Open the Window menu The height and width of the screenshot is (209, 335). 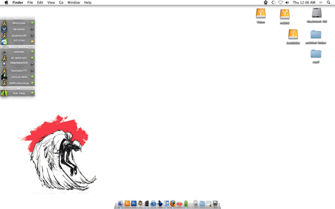coord(74,2)
